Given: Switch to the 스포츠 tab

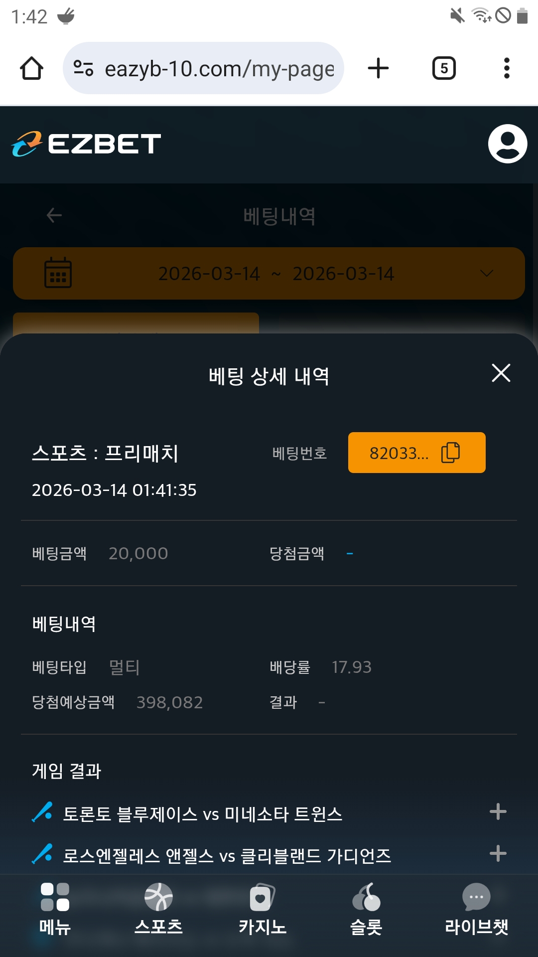Looking at the screenshot, I should (158, 909).
